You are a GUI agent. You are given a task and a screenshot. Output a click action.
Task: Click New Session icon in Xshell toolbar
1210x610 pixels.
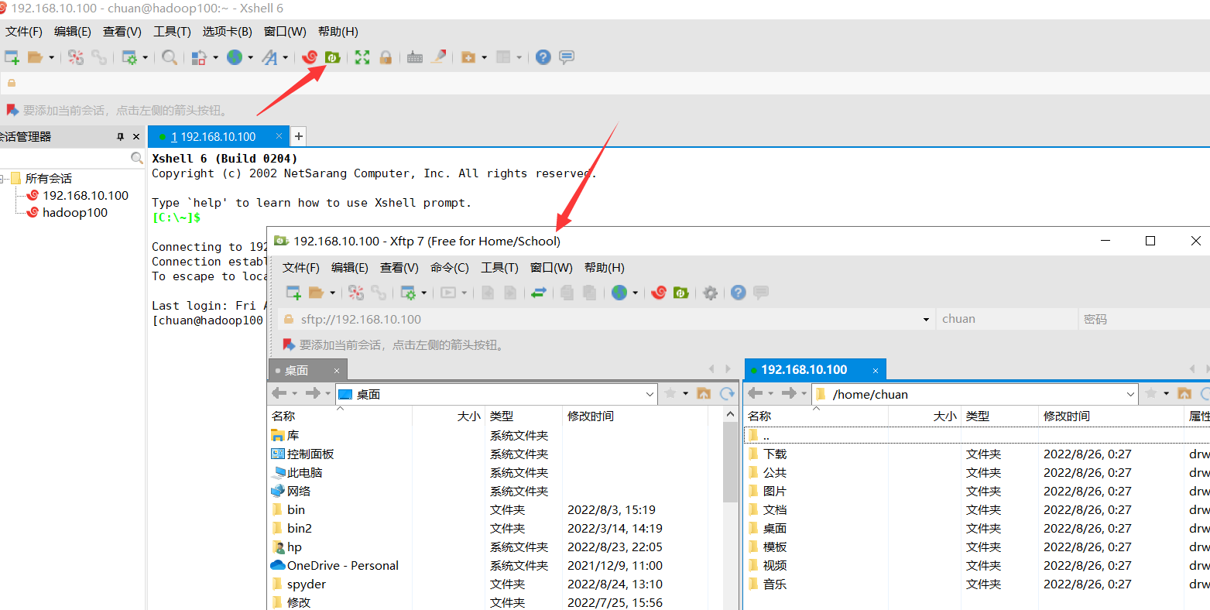[x=12, y=57]
